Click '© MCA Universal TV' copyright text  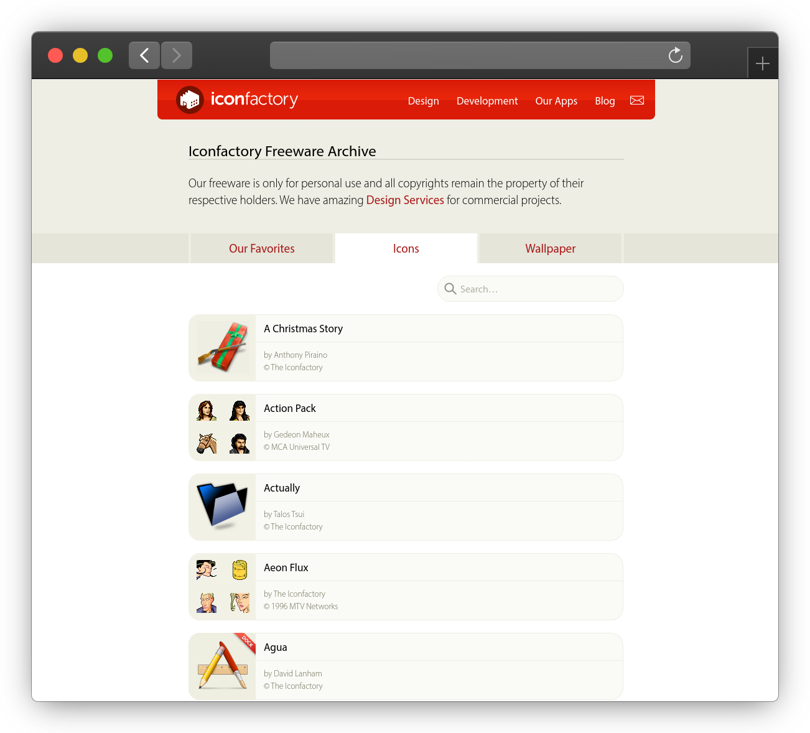tap(297, 447)
